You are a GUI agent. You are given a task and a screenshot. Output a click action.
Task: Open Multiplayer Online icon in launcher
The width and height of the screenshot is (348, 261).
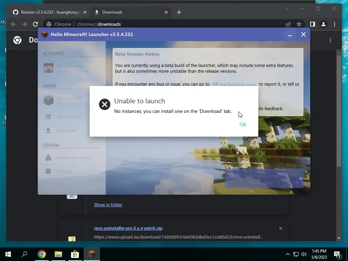(x=48, y=158)
